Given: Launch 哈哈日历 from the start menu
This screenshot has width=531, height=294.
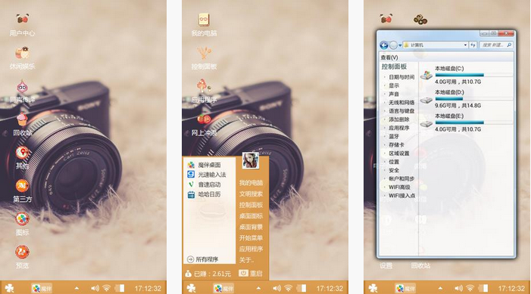Looking at the screenshot, I should (205, 194).
